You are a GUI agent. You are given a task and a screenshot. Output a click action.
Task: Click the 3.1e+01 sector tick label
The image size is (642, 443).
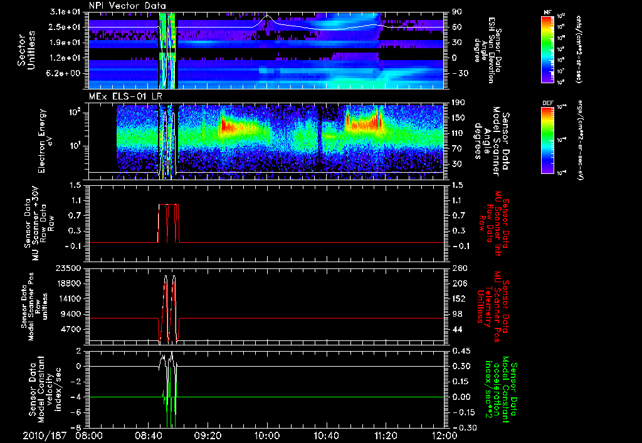tap(66, 12)
